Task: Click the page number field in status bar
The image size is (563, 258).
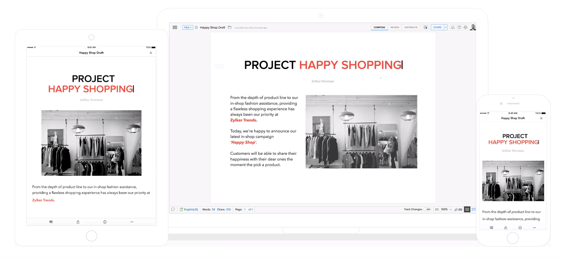Action: coord(245,209)
